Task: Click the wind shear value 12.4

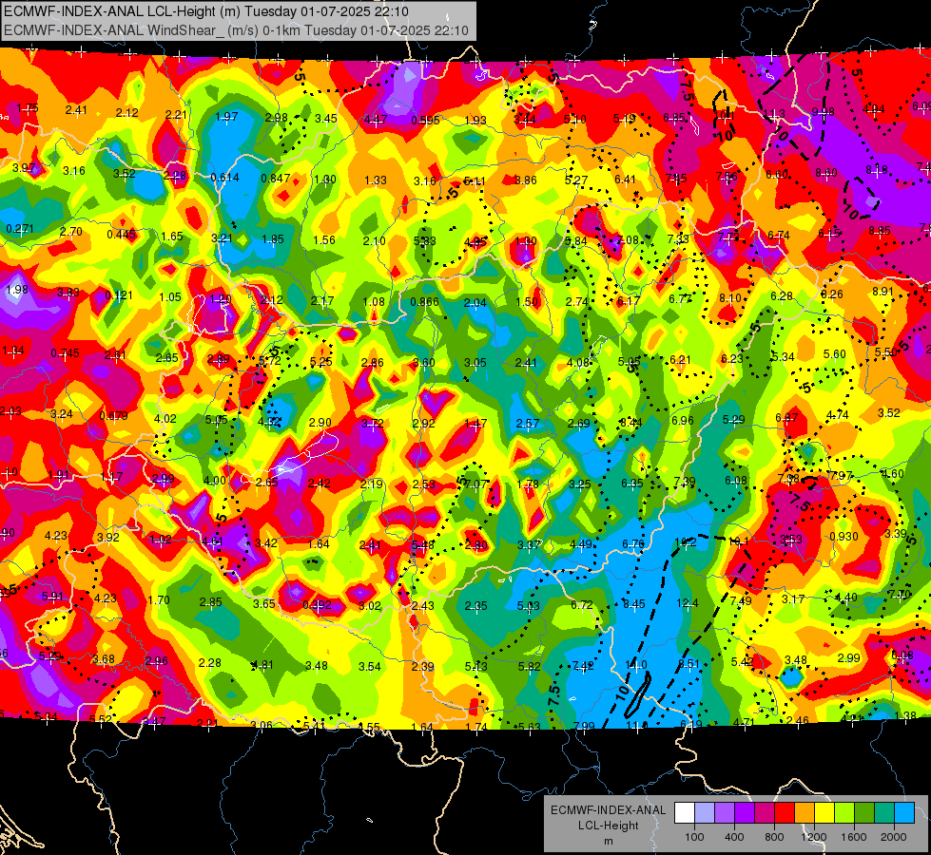Action: tap(688, 603)
